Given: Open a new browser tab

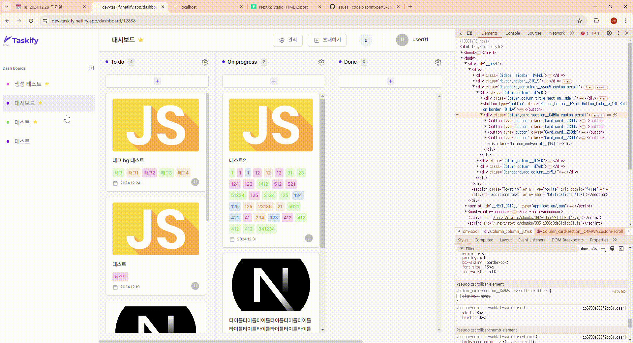Looking at the screenshot, I should click(410, 7).
